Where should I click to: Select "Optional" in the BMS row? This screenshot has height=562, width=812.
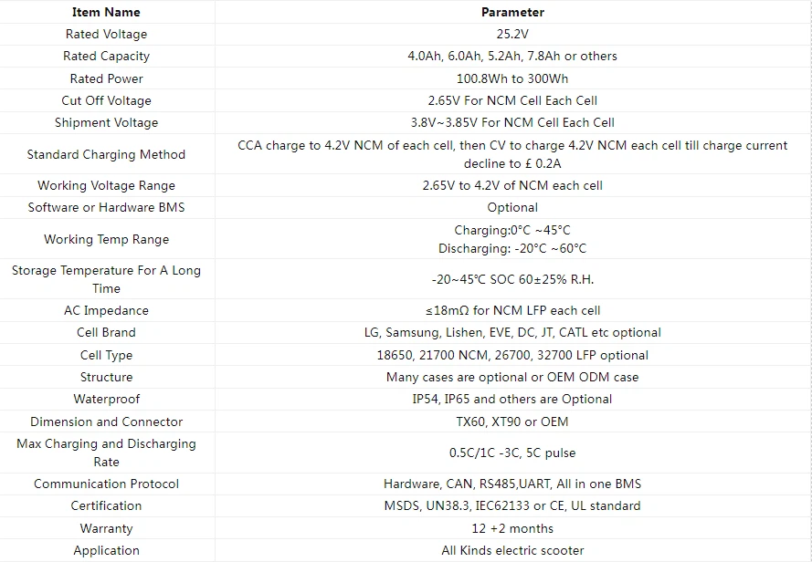512,207
